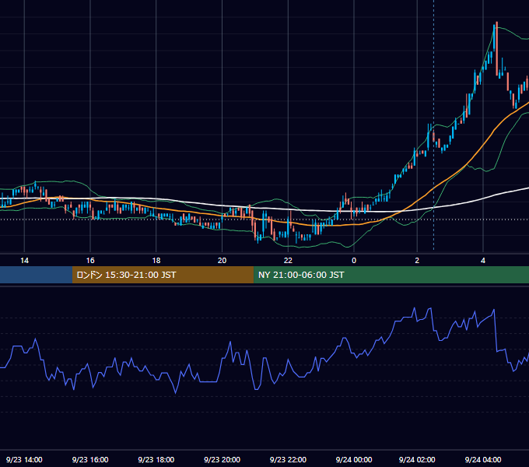
Task: Click the 9/24 04:00 date label
Action: tap(483, 459)
